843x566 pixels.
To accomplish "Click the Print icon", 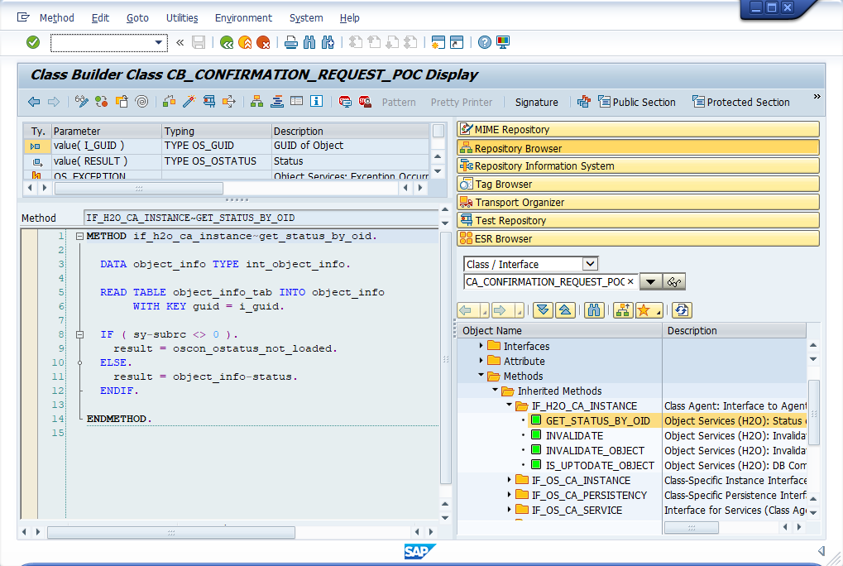I will click(291, 42).
